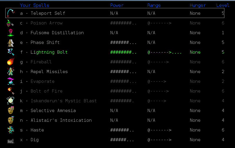235x148 pixels.
Task: Click the Haste spell range indicator
Action: pyautogui.click(x=159, y=130)
